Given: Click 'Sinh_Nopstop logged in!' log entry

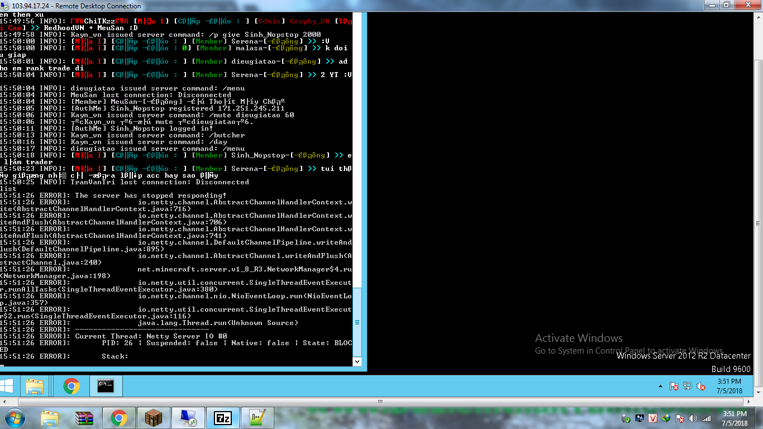Looking at the screenshot, I should tap(107, 128).
